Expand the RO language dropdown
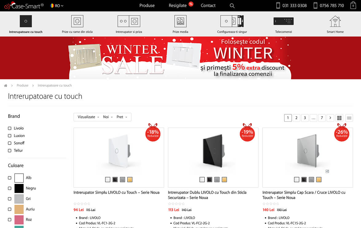The image size is (361, 228). click(56, 6)
